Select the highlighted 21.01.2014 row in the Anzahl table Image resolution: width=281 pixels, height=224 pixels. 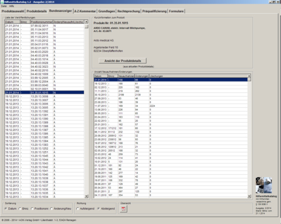click(x=171, y=80)
